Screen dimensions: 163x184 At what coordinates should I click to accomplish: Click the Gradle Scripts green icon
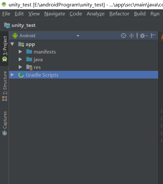click(x=21, y=75)
